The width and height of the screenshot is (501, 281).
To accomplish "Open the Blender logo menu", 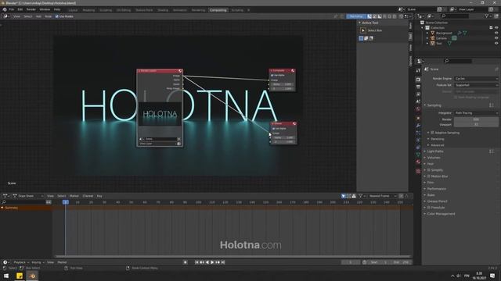I will point(5,9).
